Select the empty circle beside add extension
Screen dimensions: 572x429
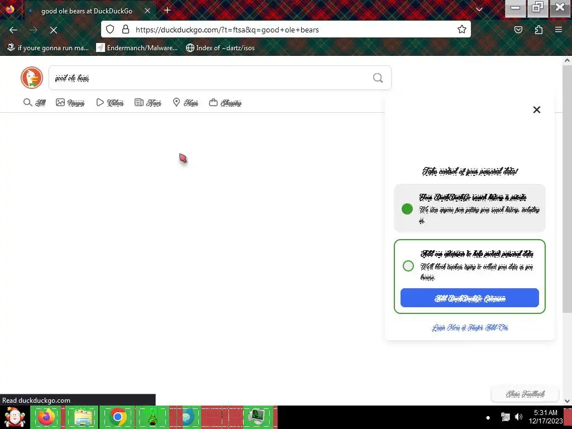[x=408, y=266]
